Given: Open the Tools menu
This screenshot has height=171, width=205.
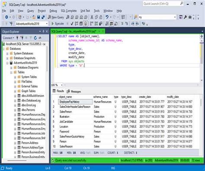Looking at the screenshot, I should (96, 11).
